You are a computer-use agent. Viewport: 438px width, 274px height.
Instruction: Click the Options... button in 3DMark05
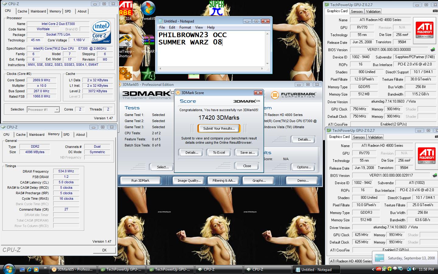pyautogui.click(x=304, y=167)
